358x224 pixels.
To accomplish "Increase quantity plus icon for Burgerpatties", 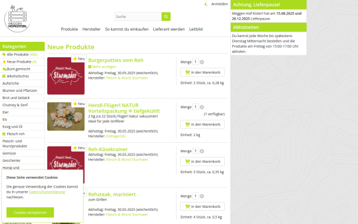I will (x=202, y=62).
